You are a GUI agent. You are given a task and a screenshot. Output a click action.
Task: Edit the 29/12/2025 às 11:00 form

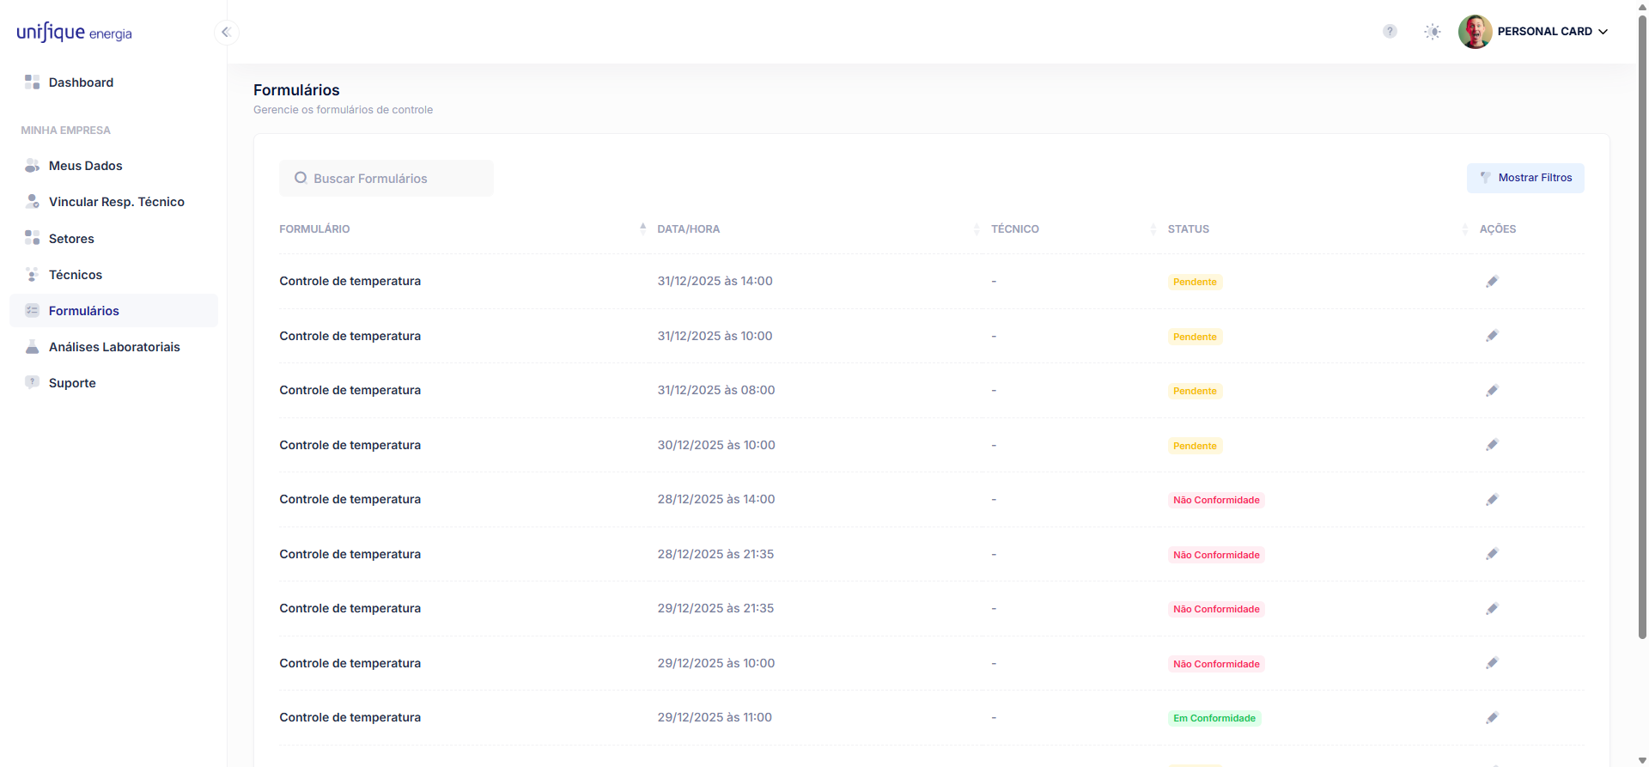click(1492, 718)
